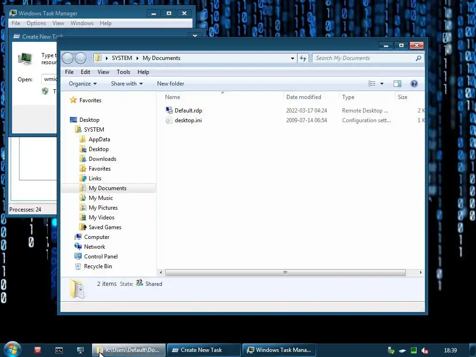
Task: Click the 2009-07-14 06:54 date cell
Action: 307,120
